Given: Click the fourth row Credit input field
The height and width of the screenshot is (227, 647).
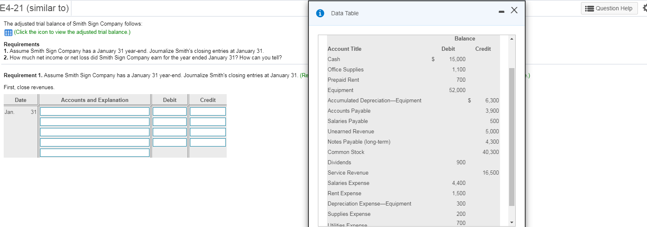Looking at the screenshot, I should click(208, 142).
